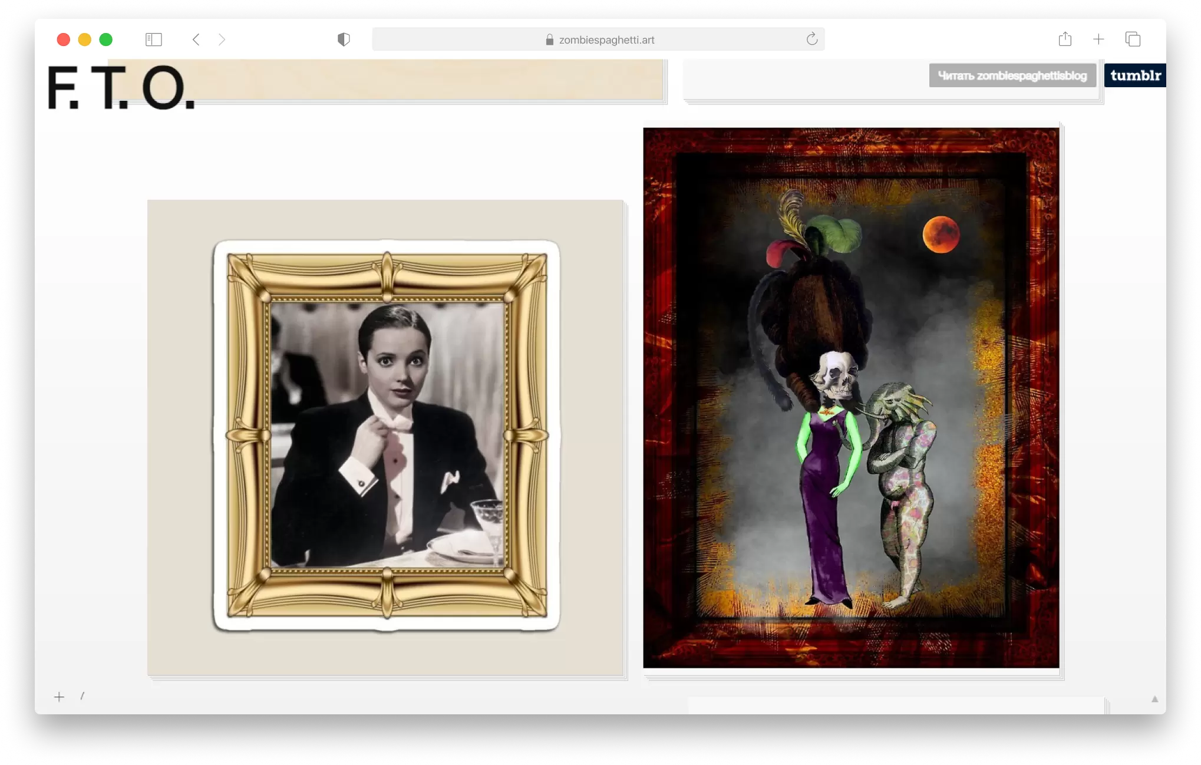The width and height of the screenshot is (1201, 765).
Task: Open the privacy report shield icon
Action: [344, 39]
